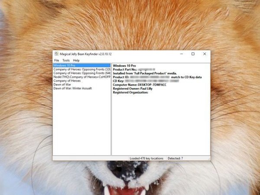Maximize the Keyfinder window
260x195 pixels.
pyautogui.click(x=193, y=54)
